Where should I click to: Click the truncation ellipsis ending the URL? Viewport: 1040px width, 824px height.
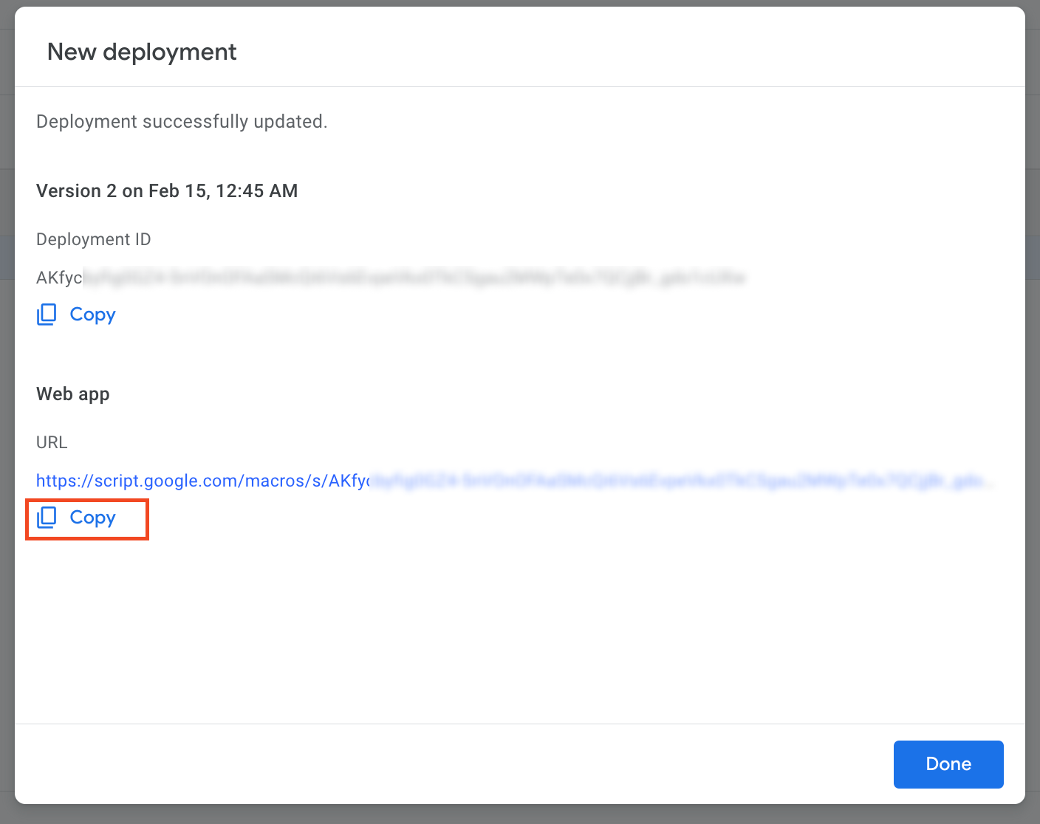click(989, 481)
